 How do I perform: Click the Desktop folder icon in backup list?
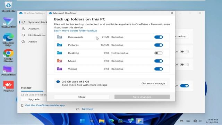(x=59, y=53)
